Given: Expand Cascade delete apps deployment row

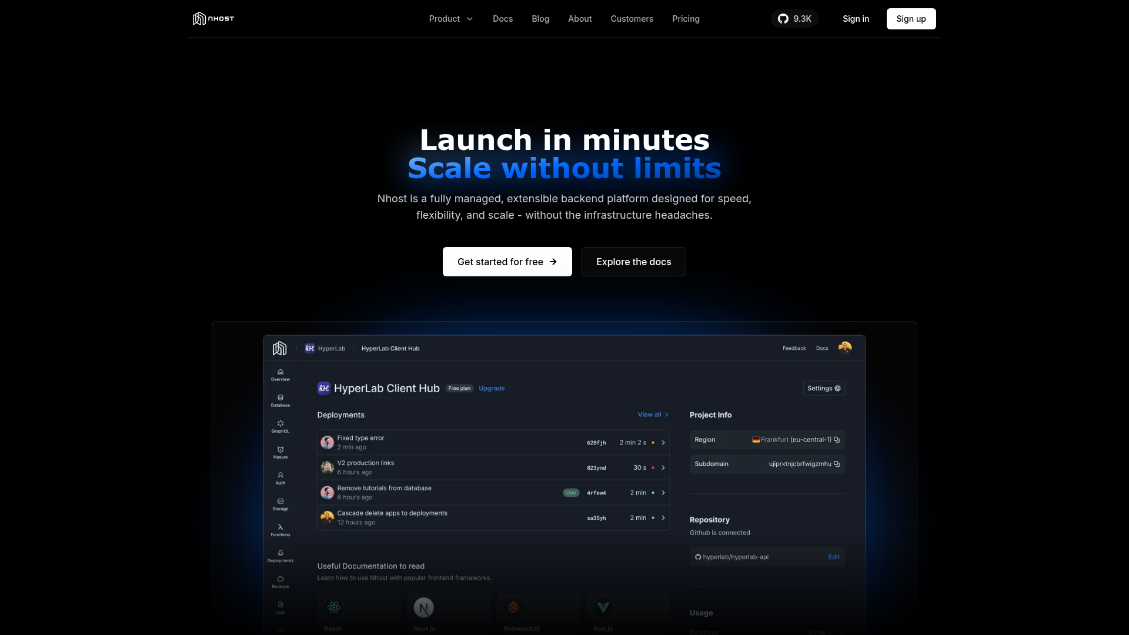Looking at the screenshot, I should coord(663,518).
